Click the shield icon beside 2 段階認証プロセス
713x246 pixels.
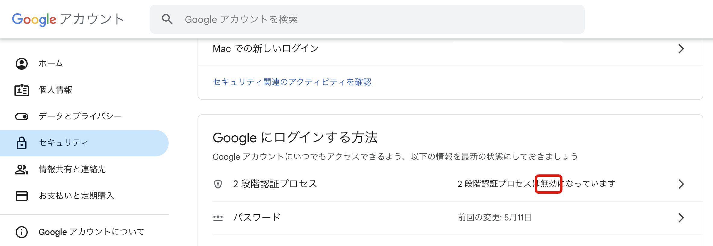click(218, 183)
